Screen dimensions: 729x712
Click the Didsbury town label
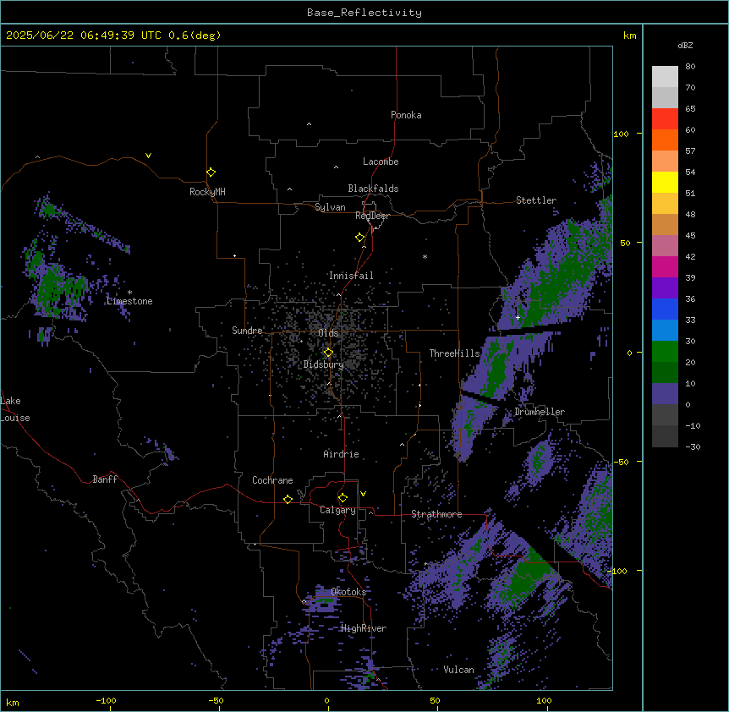[324, 364]
